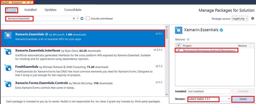Click the package list vertical scrollbar thumb

(x=167, y=33)
